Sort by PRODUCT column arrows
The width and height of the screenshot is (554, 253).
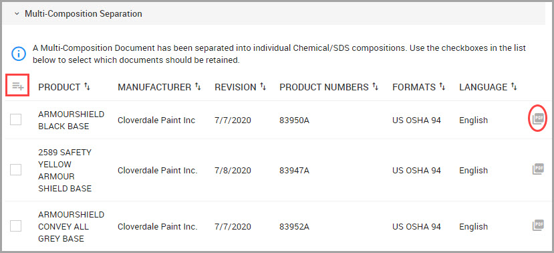(x=87, y=86)
